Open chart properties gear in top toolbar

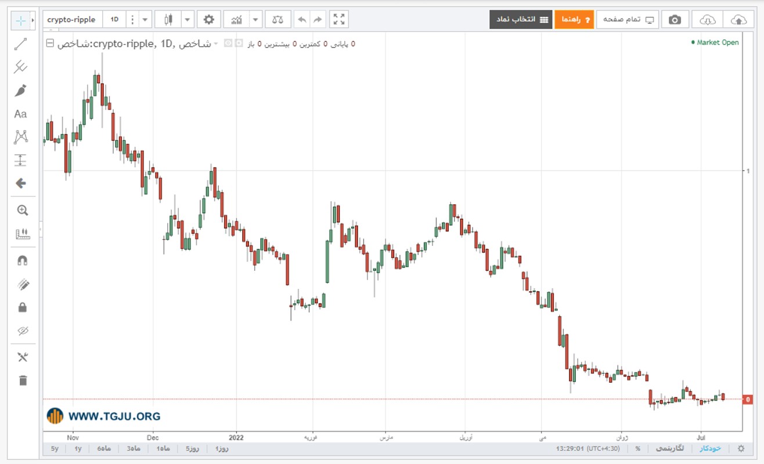(209, 20)
